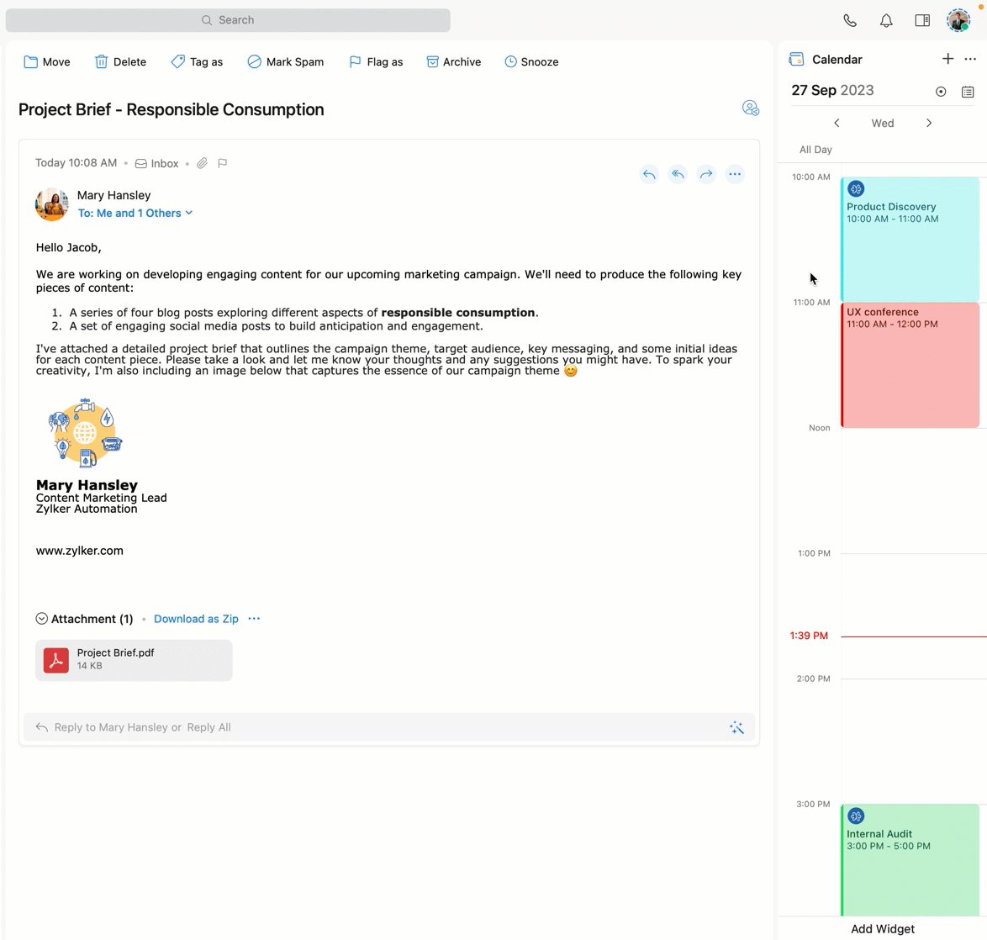Open the UX conference event
987x940 pixels.
pyautogui.click(x=910, y=365)
